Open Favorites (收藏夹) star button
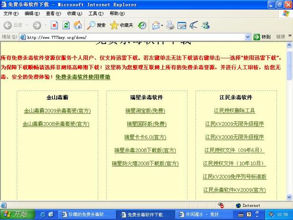293x220 pixels. tap(122, 25)
